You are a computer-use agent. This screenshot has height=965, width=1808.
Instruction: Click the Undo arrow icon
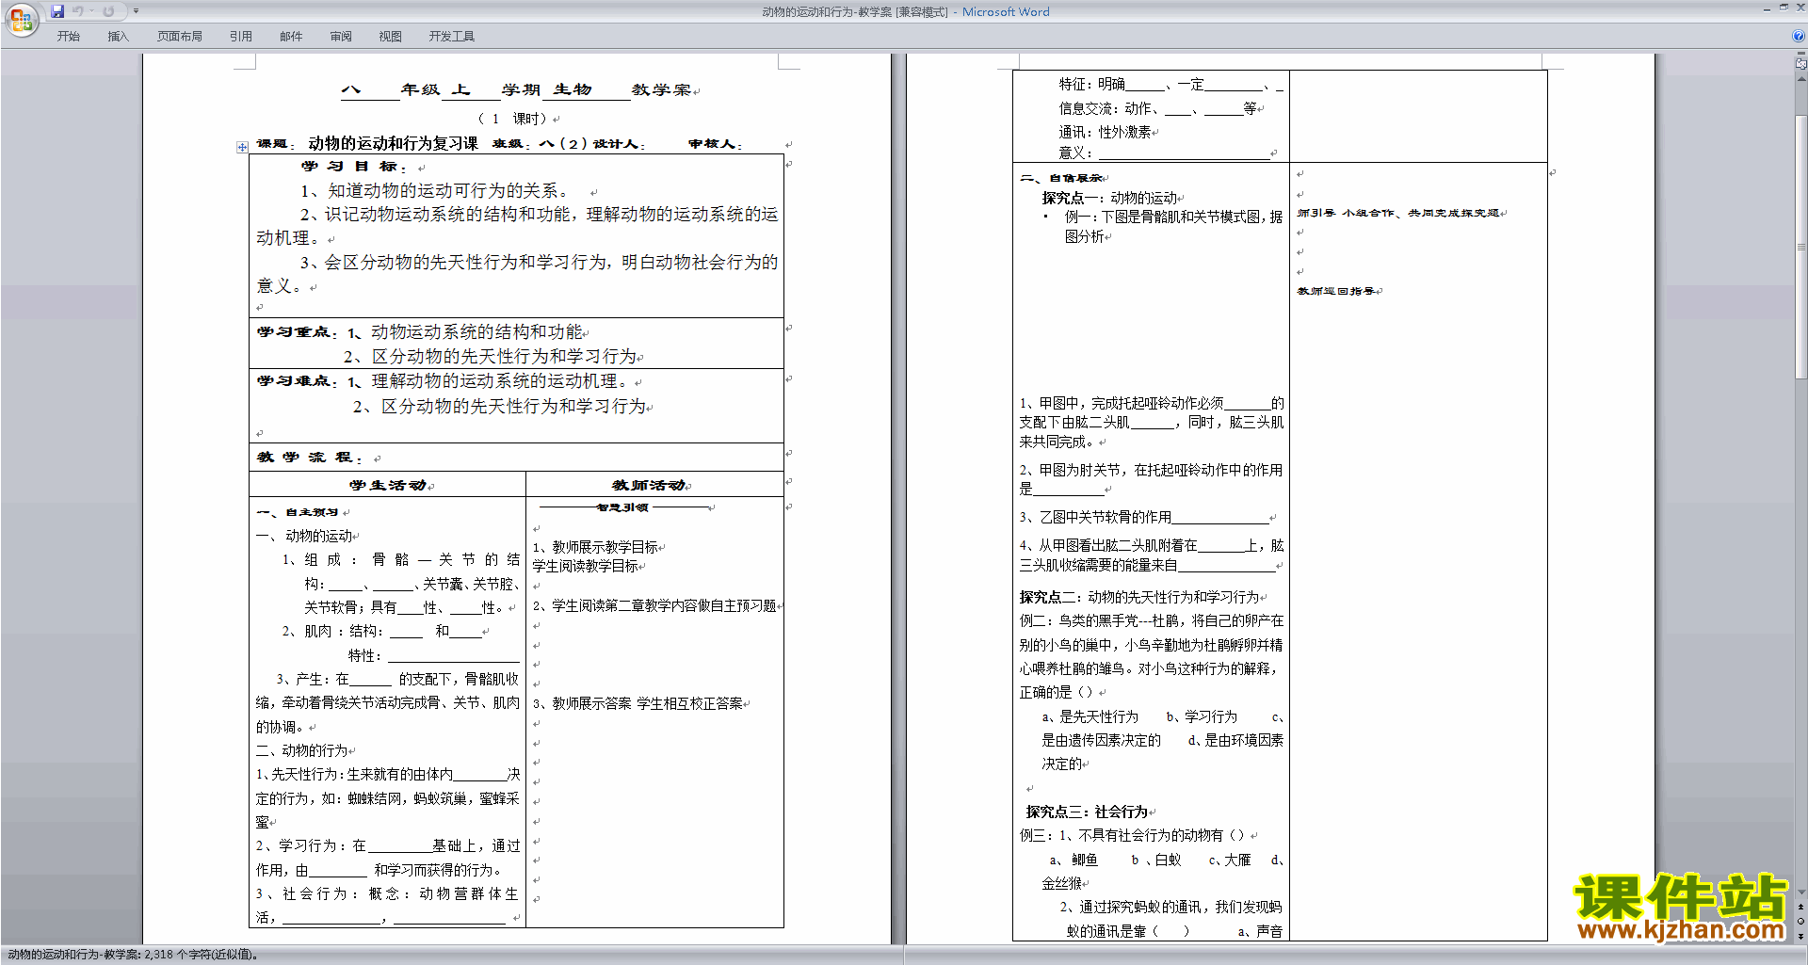(x=78, y=11)
